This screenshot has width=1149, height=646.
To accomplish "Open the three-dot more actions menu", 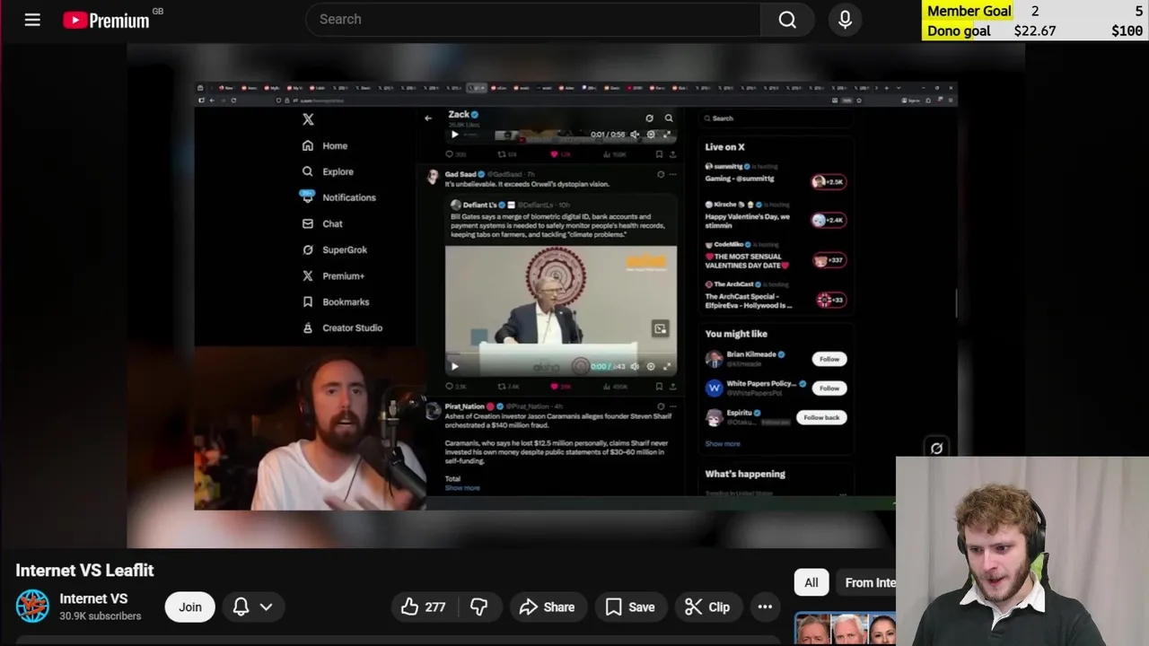I will coord(765,607).
